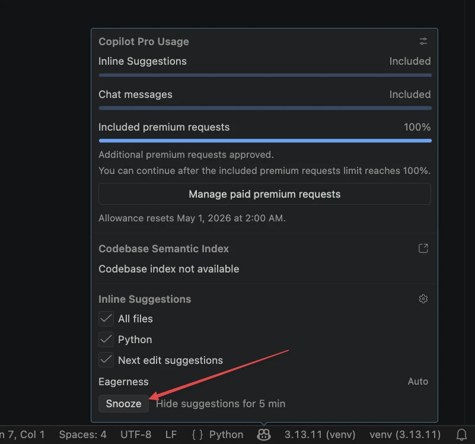Toggle the Python suggestions checkbox
The image size is (475, 444).
click(106, 340)
